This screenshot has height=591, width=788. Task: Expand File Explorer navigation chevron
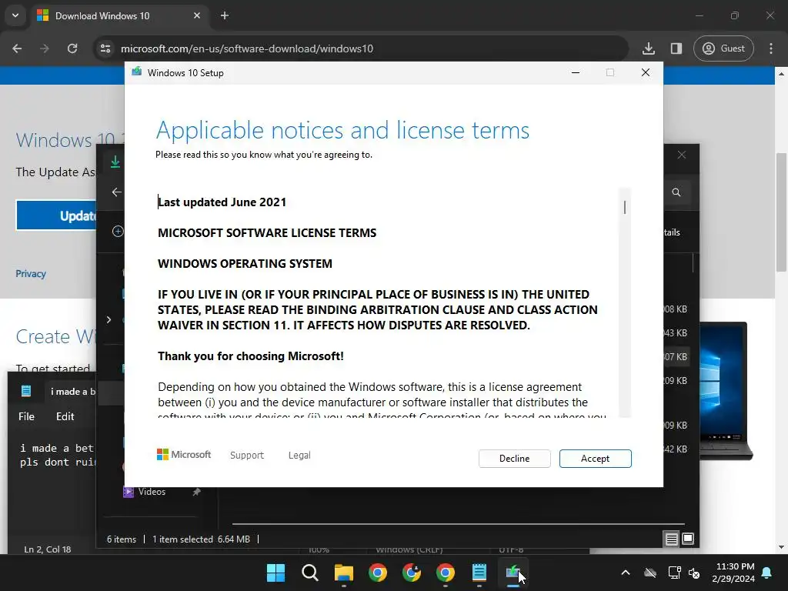[x=109, y=319]
